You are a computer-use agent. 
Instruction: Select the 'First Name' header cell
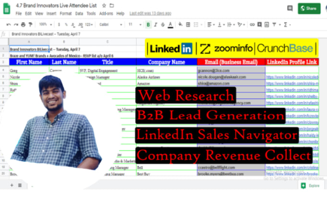29,62
